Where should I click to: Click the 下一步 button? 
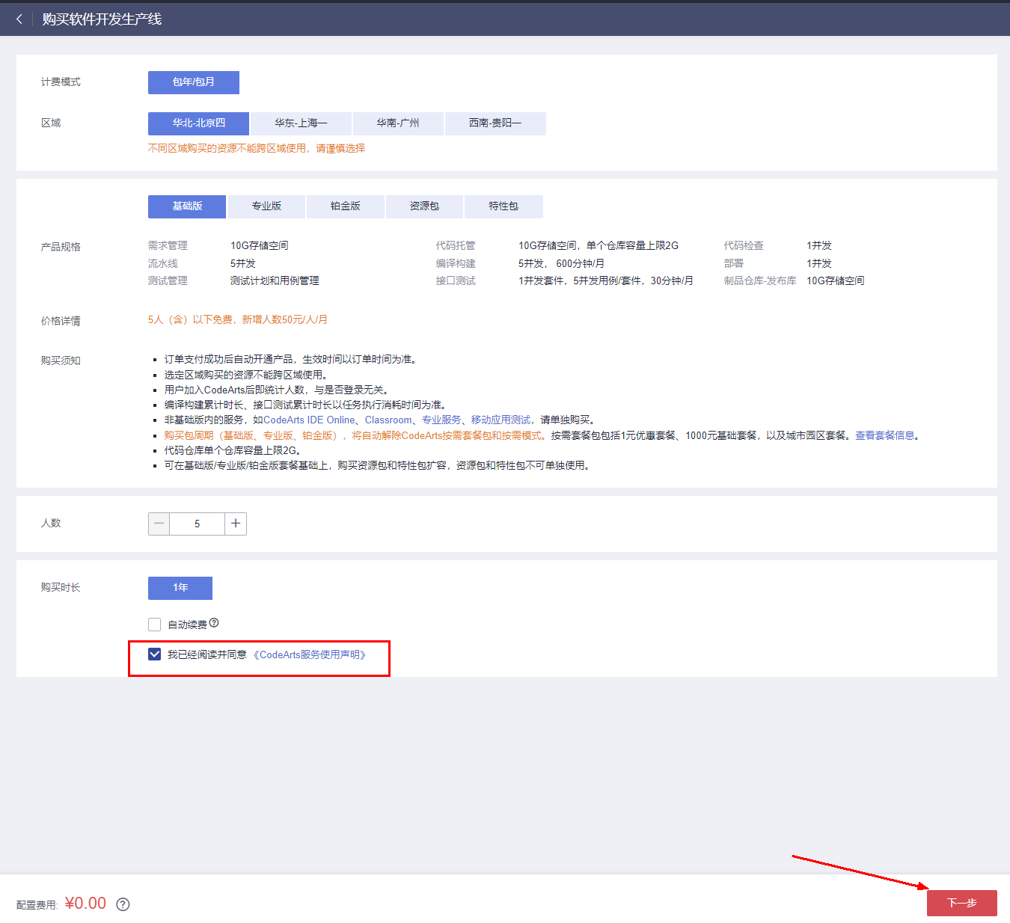[962, 903]
